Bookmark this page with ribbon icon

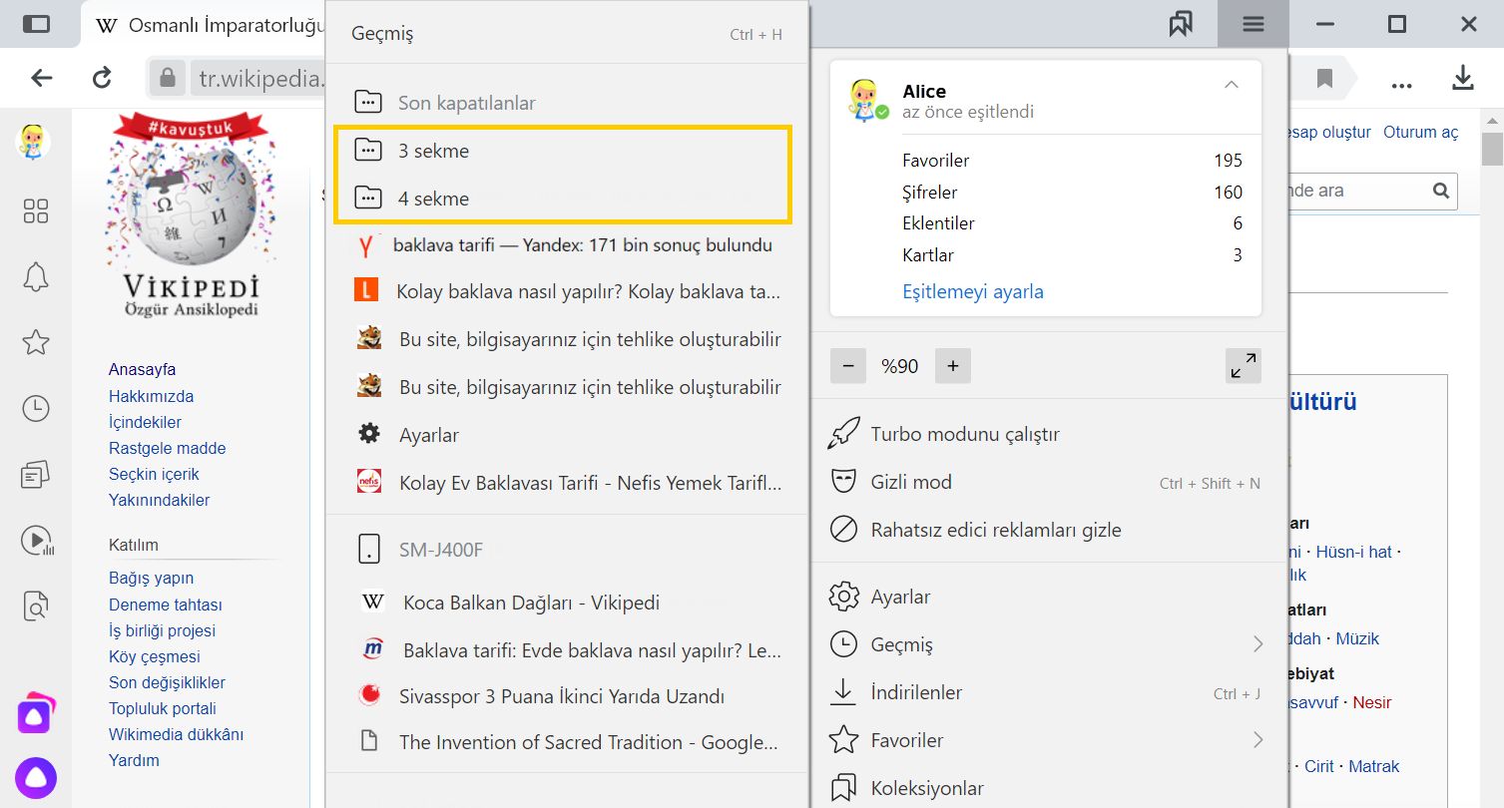[x=1324, y=79]
